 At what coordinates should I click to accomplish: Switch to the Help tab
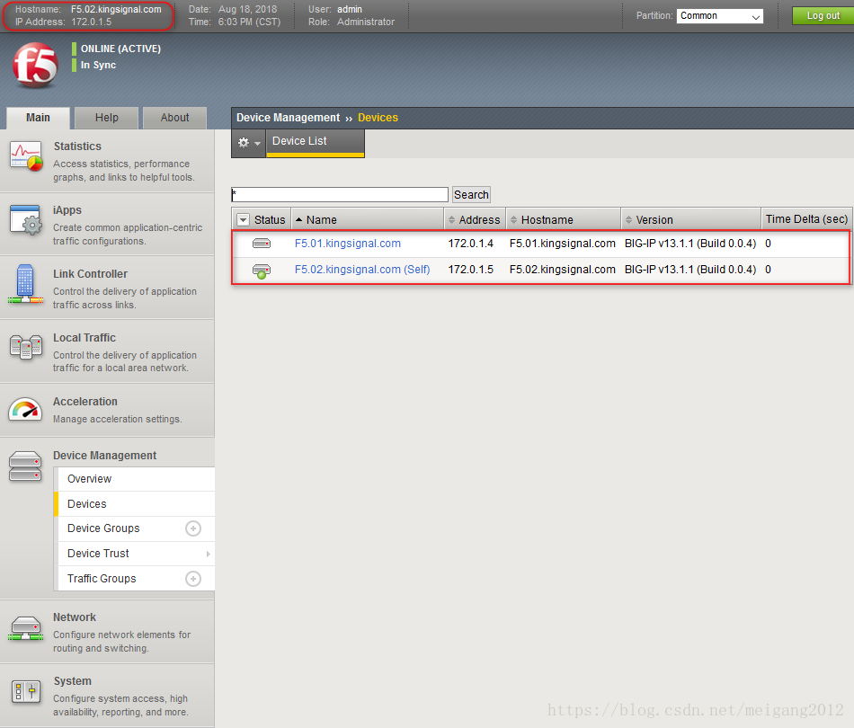tap(107, 118)
